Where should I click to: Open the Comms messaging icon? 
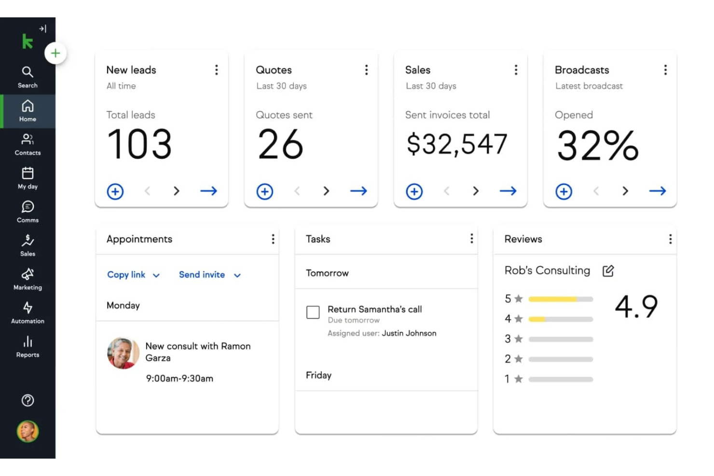[27, 207]
